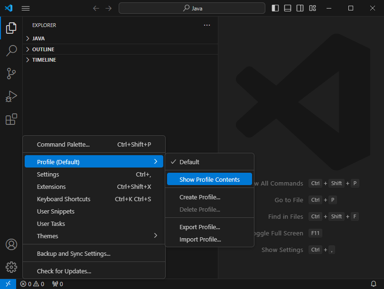The image size is (384, 289).
Task: Open the Accounts icon in activity bar
Action: pos(11,244)
